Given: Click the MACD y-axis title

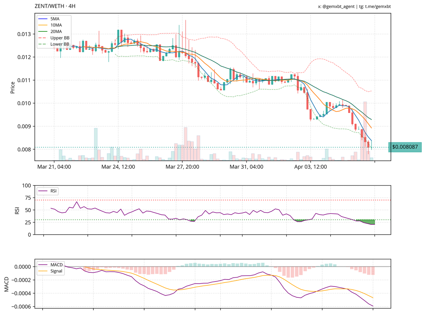Looking at the screenshot, I should click(6, 285).
